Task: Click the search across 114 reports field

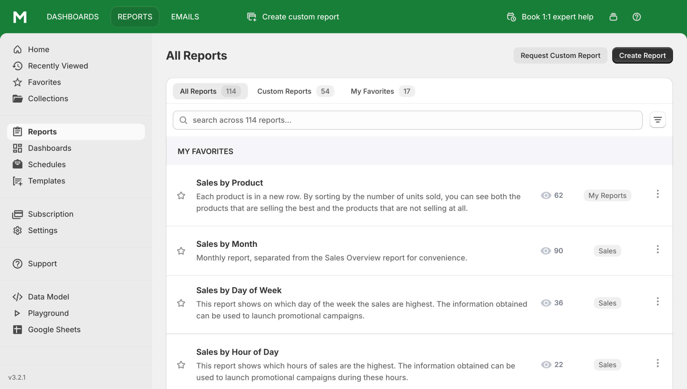Action: click(x=408, y=120)
